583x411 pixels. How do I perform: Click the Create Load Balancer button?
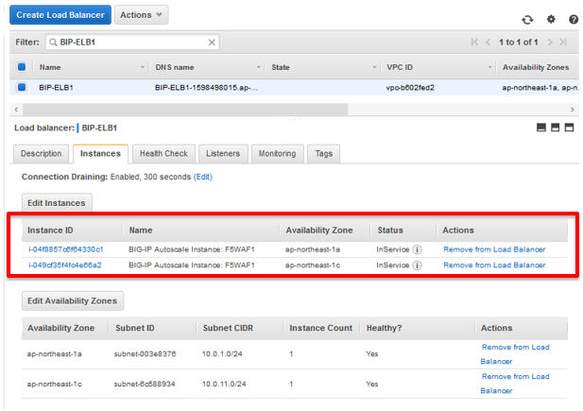[x=60, y=15]
